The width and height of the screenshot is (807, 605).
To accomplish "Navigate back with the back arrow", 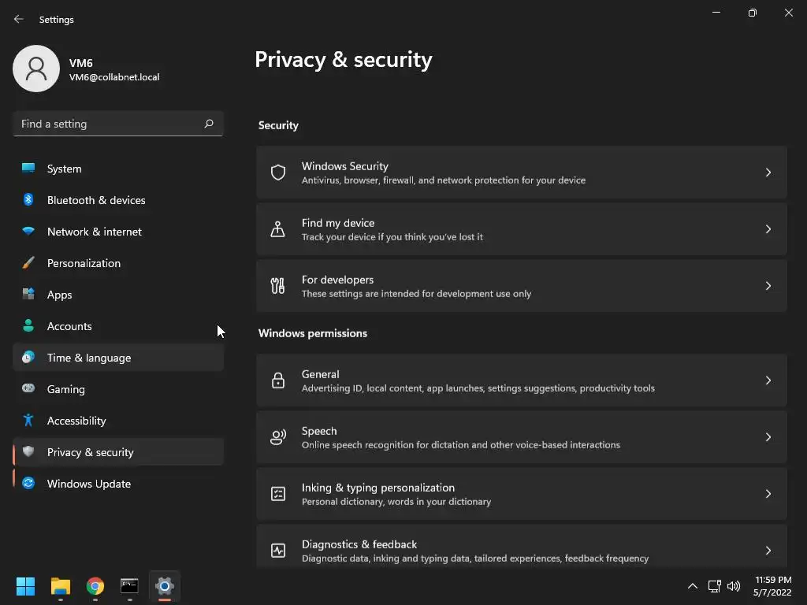I will click(19, 19).
